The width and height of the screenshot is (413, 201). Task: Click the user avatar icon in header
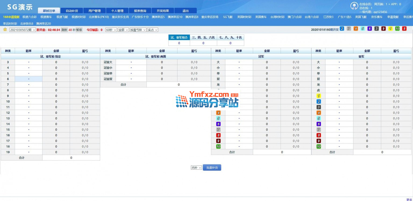(x=354, y=6)
